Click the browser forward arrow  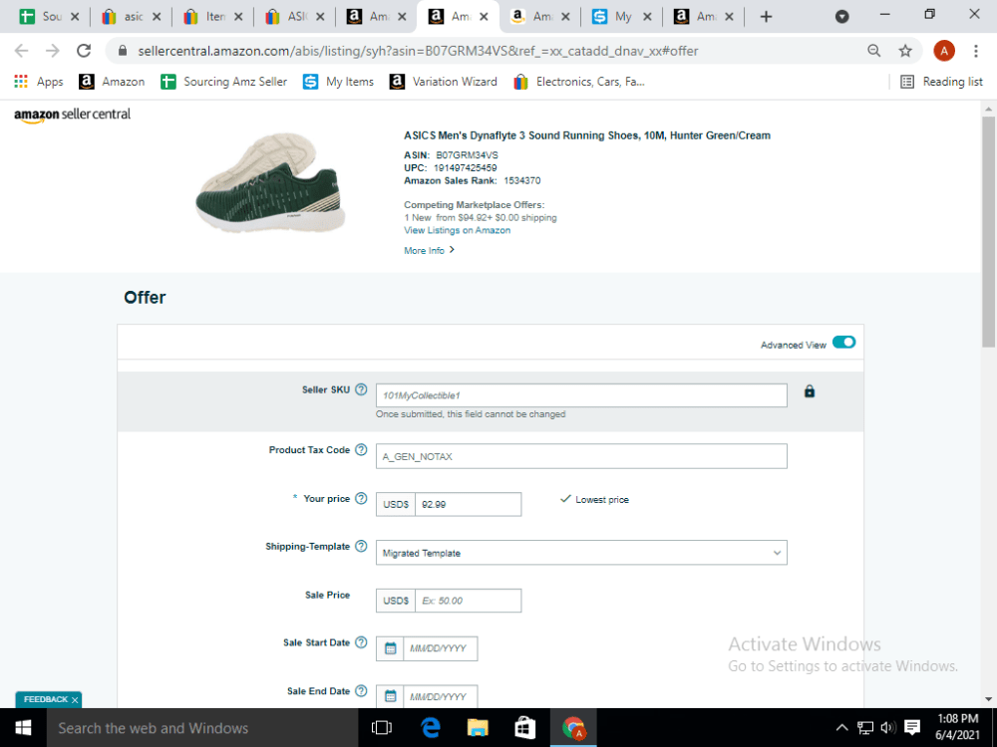(52, 51)
